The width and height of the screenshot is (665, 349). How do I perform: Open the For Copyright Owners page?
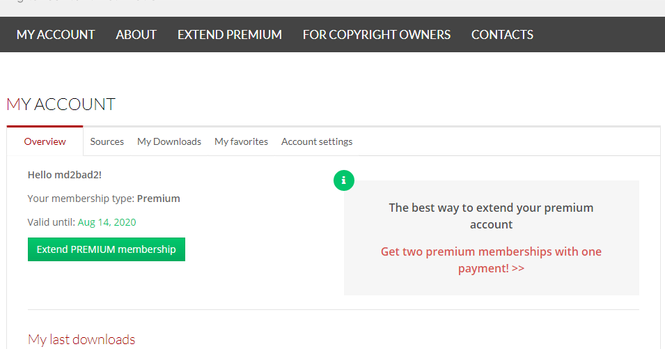pyautogui.click(x=377, y=35)
